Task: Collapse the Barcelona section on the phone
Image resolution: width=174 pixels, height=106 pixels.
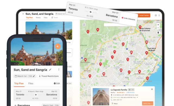Action: (15, 105)
